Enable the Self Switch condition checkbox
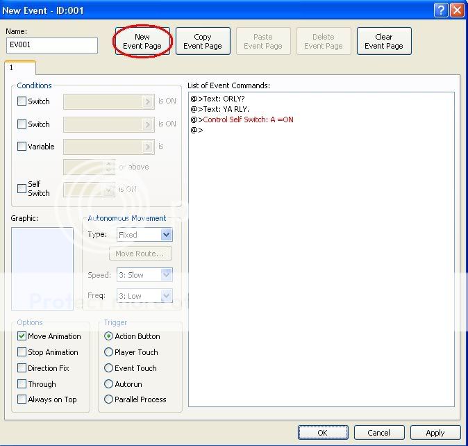Screen dimensions: 468x446 (x=22, y=188)
